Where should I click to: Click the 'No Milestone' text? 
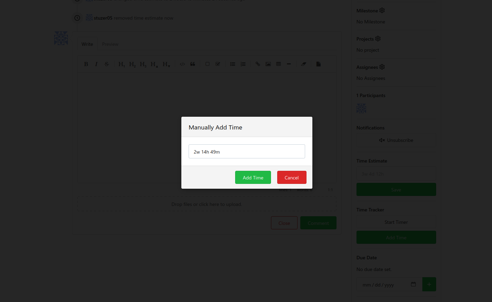pyautogui.click(x=371, y=22)
